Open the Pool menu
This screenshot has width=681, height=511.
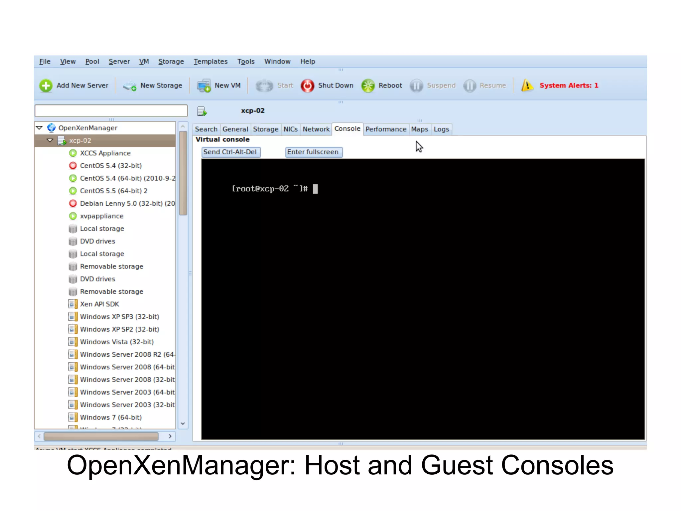[92, 62]
